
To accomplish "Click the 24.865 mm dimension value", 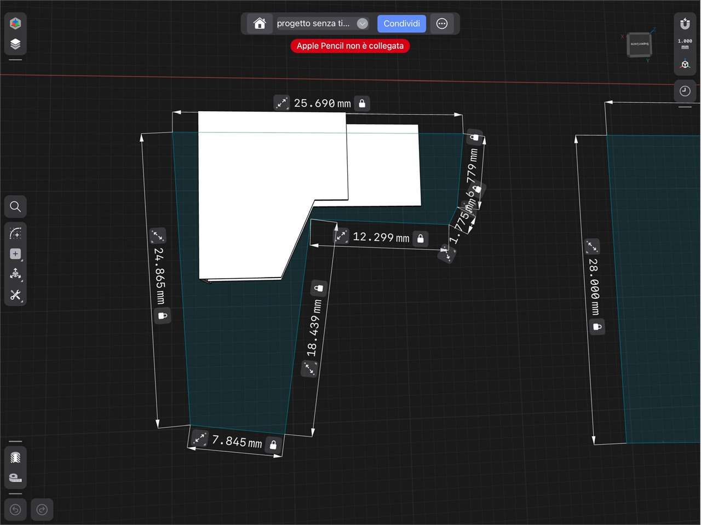I will pyautogui.click(x=159, y=276).
